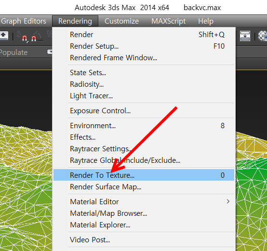Open Light Tracer settings
The height and width of the screenshot is (251, 267).
[144, 96]
